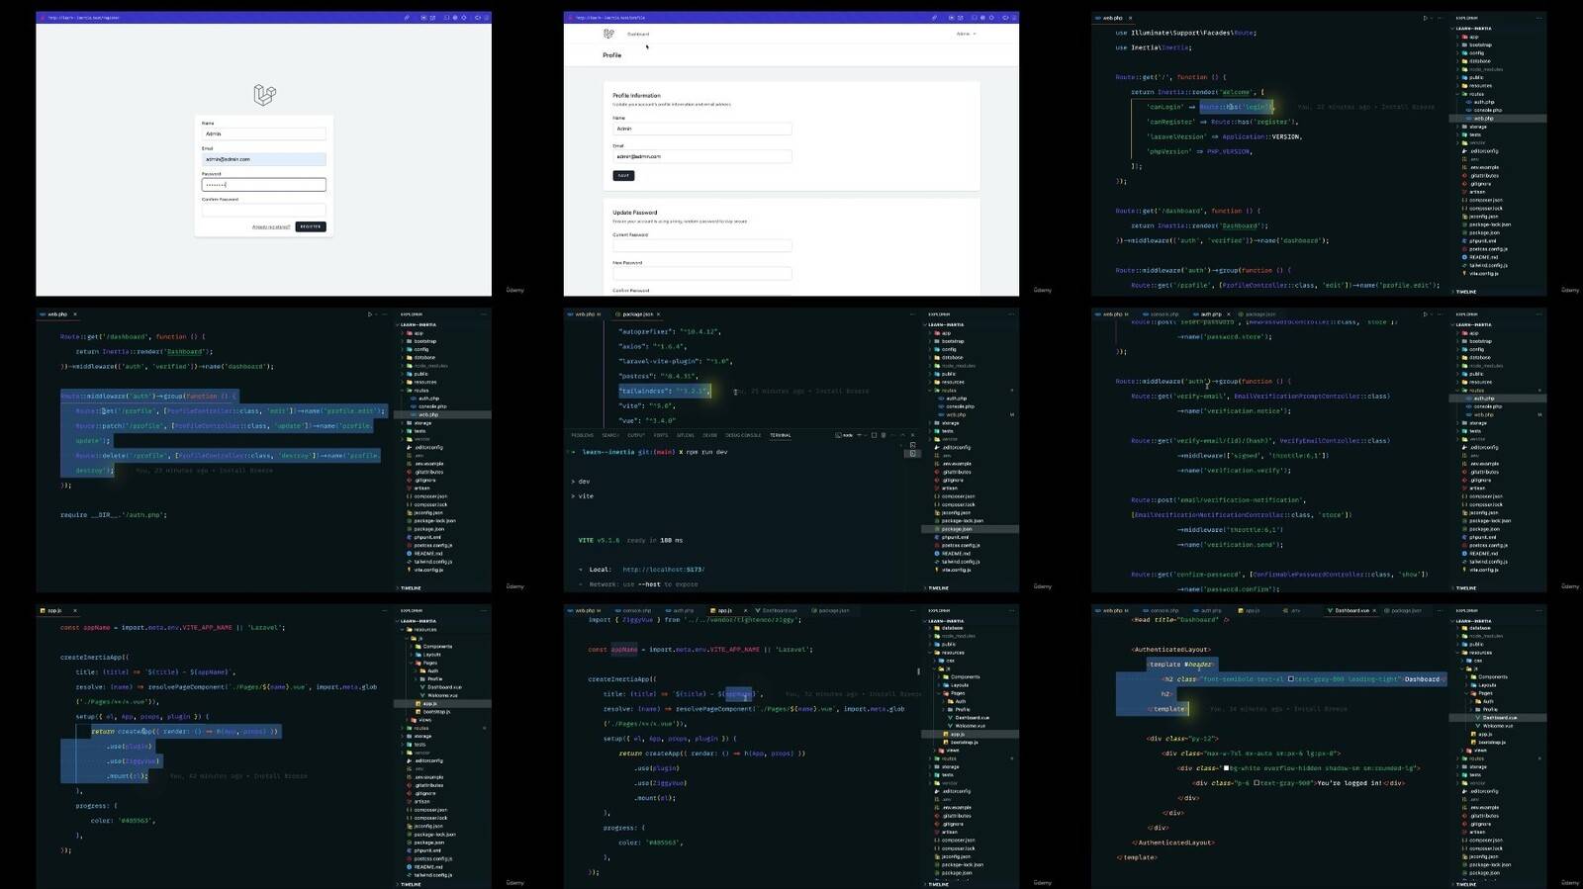Open the DEBUG CONSOLE tab in the terminal panel
1583x889 pixels.
click(x=743, y=435)
